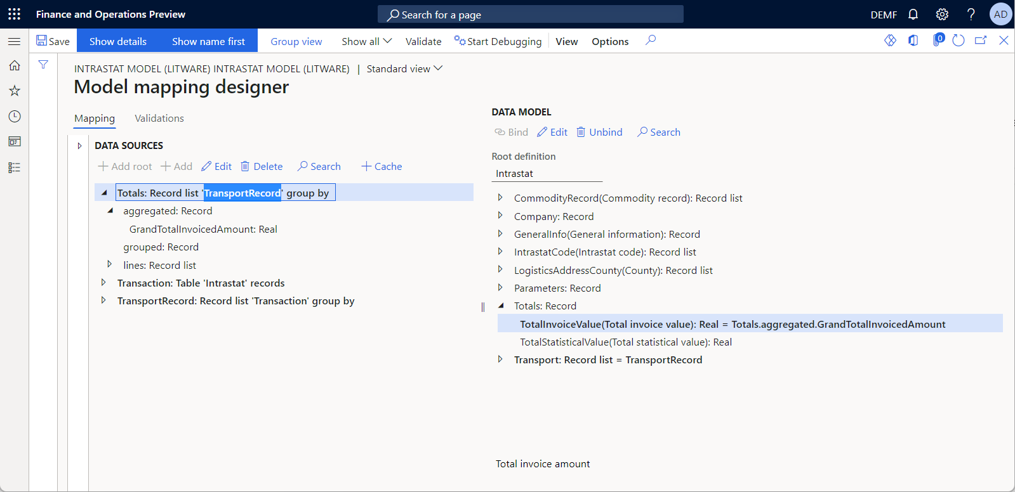Switch to Group view

click(x=296, y=41)
